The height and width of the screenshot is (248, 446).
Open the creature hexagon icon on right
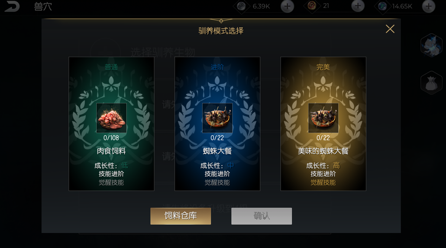click(x=431, y=45)
